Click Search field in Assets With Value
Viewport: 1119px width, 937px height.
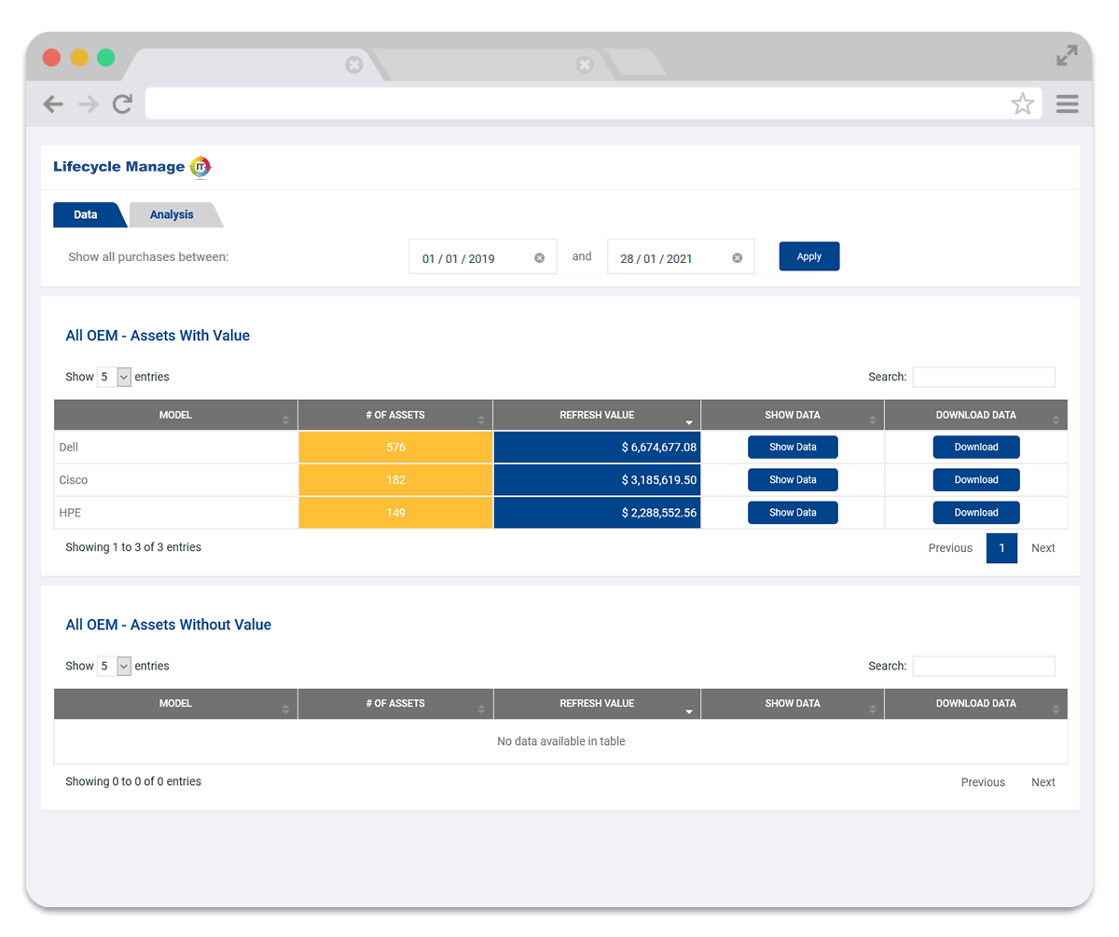(983, 378)
